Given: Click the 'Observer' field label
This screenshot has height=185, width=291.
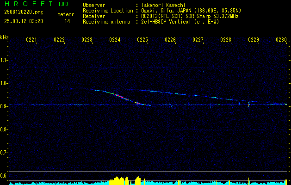Looking at the screenshot, I should pos(94,5).
